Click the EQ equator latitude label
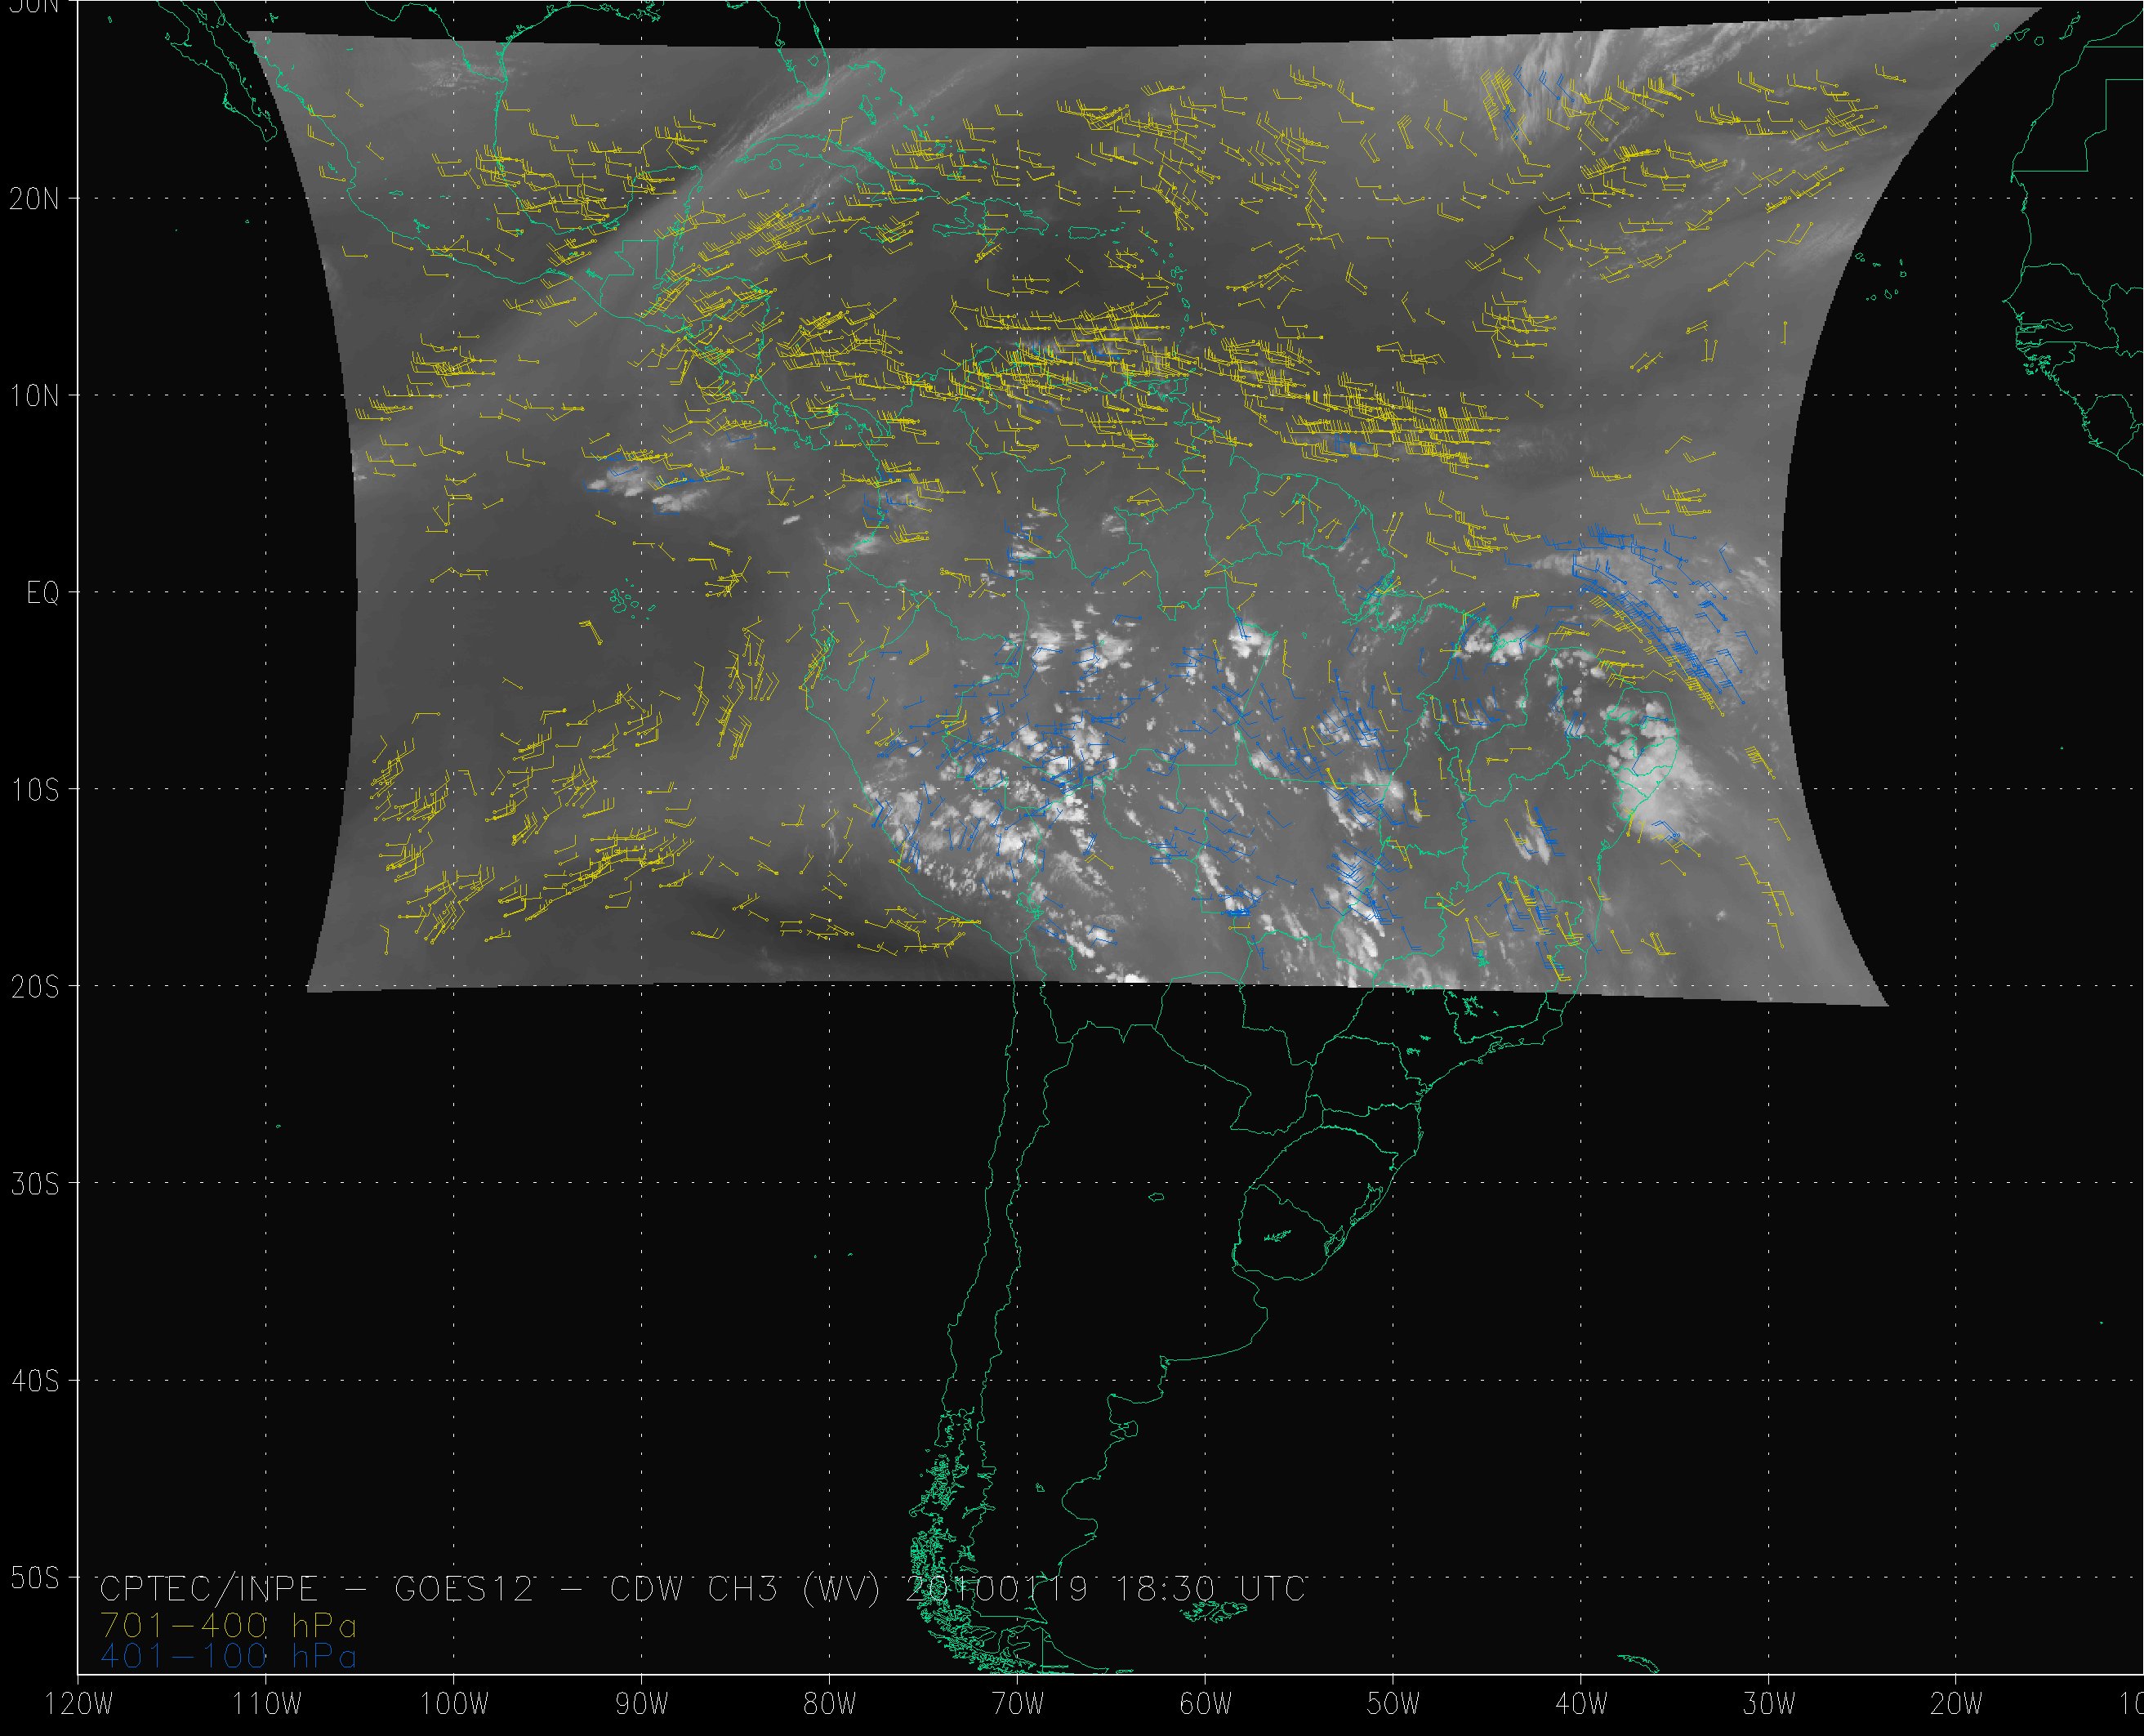The height and width of the screenshot is (1736, 2144). click(x=42, y=593)
